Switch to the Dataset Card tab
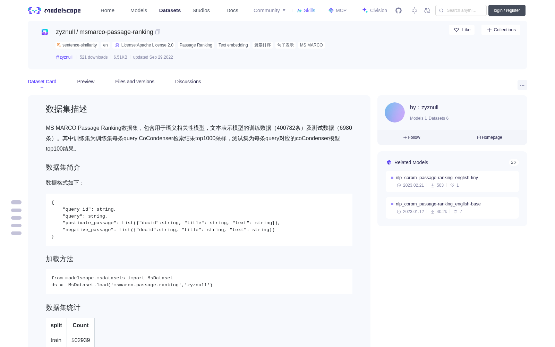555x347 pixels. pyautogui.click(x=42, y=82)
